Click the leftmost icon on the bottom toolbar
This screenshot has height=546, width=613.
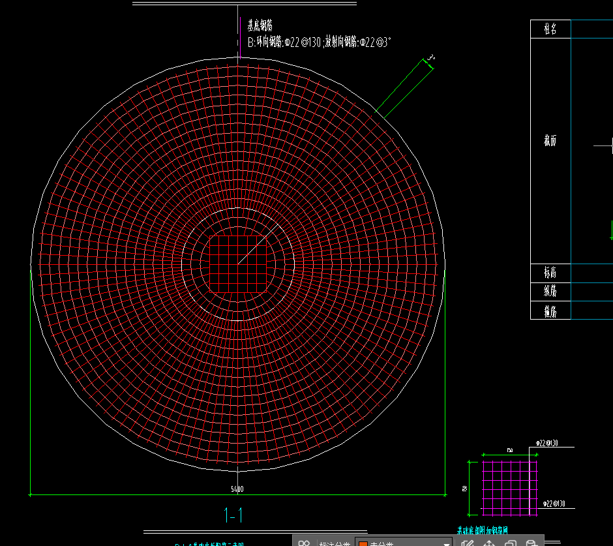point(304,543)
